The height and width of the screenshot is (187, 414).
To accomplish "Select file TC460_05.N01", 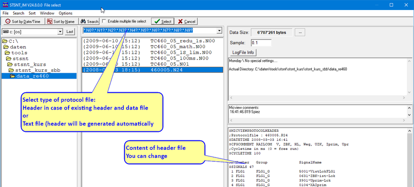I will pos(153,64).
